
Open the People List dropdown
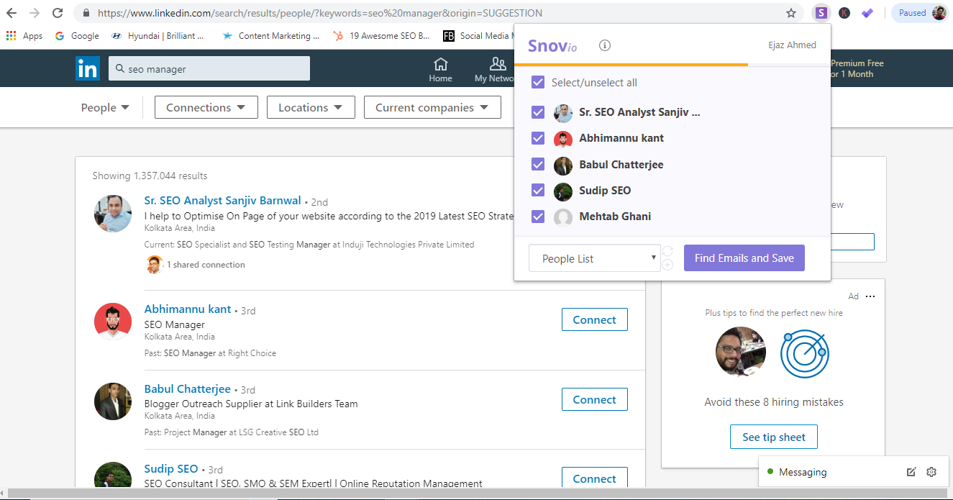coord(594,258)
